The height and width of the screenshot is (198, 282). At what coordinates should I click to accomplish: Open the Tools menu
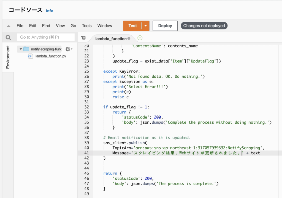click(x=87, y=26)
